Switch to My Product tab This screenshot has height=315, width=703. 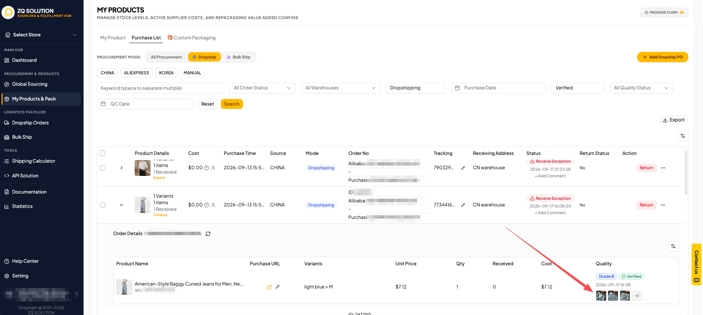113,38
